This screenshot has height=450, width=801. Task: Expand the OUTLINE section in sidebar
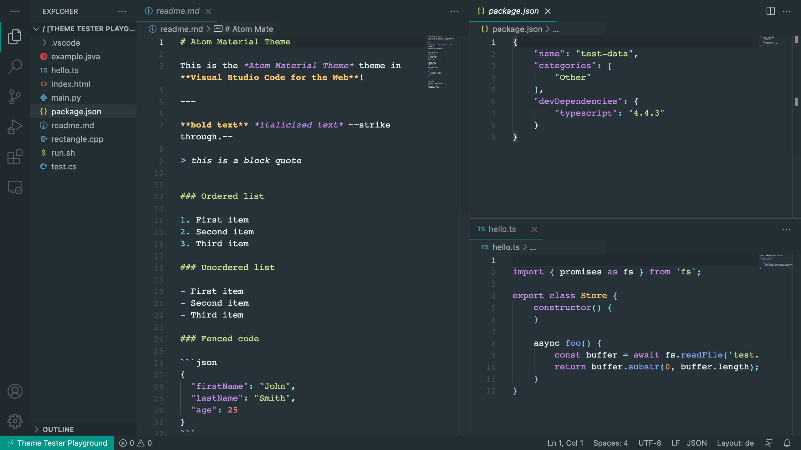coord(36,429)
